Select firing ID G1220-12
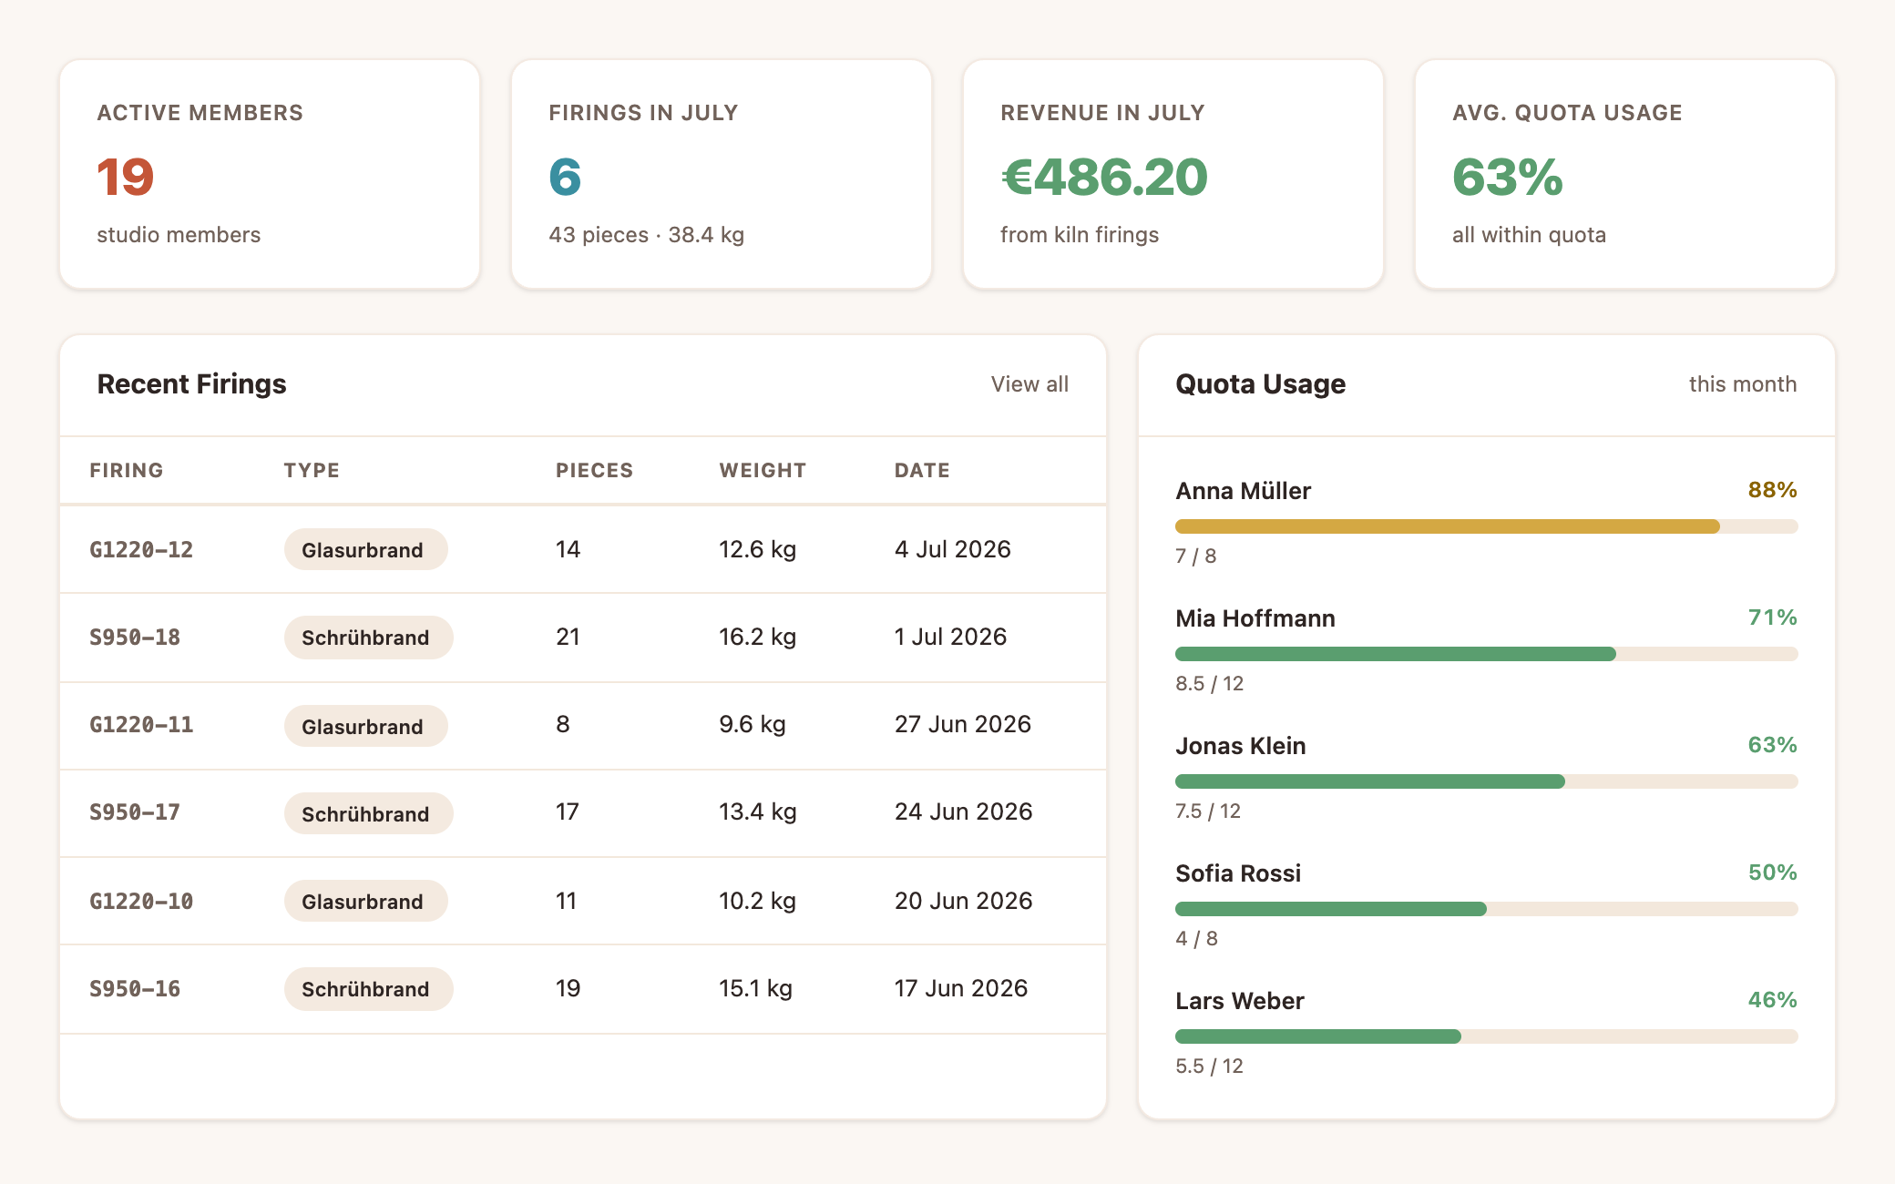The height and width of the screenshot is (1184, 1895). coord(141,549)
